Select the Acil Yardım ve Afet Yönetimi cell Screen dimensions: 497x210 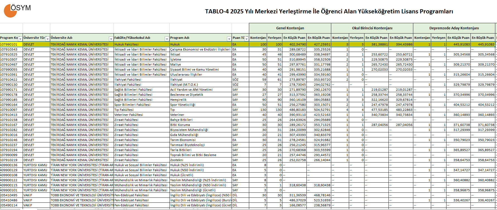[x=201, y=90]
